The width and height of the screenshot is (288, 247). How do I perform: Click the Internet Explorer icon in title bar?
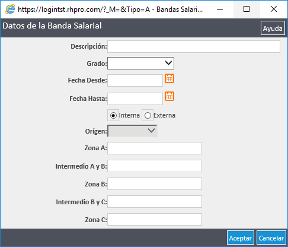point(10,9)
